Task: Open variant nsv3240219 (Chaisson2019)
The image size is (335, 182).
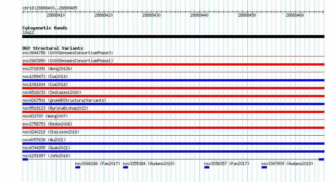Action: (x=51, y=132)
